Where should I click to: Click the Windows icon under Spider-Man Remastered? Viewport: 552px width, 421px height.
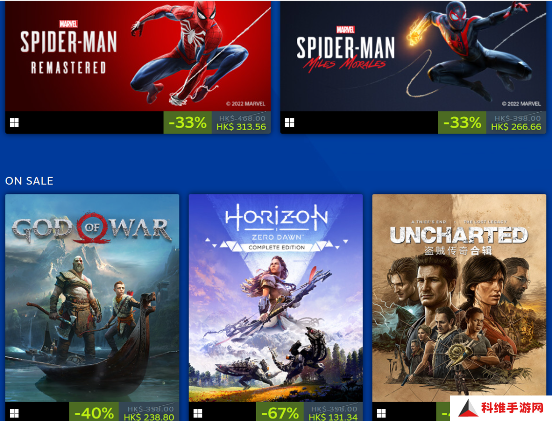point(14,122)
